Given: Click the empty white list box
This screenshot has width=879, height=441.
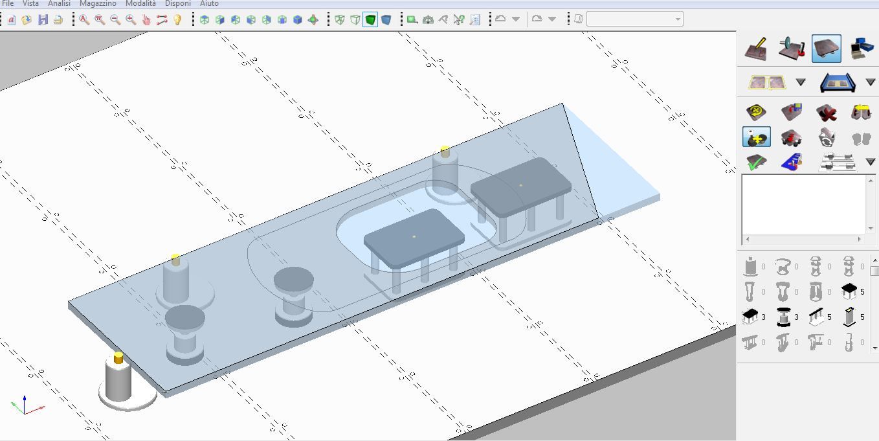Looking at the screenshot, I should [x=803, y=204].
